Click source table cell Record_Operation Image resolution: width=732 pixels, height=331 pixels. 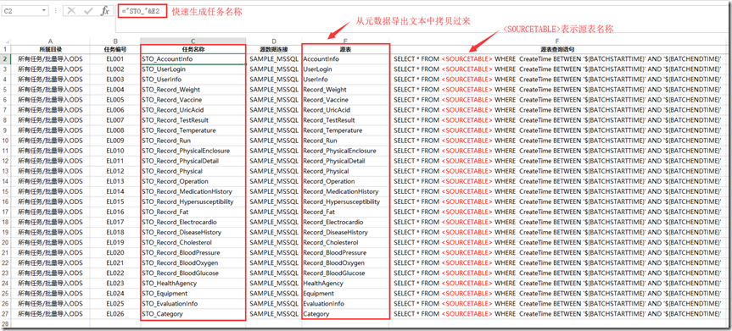(x=345, y=181)
